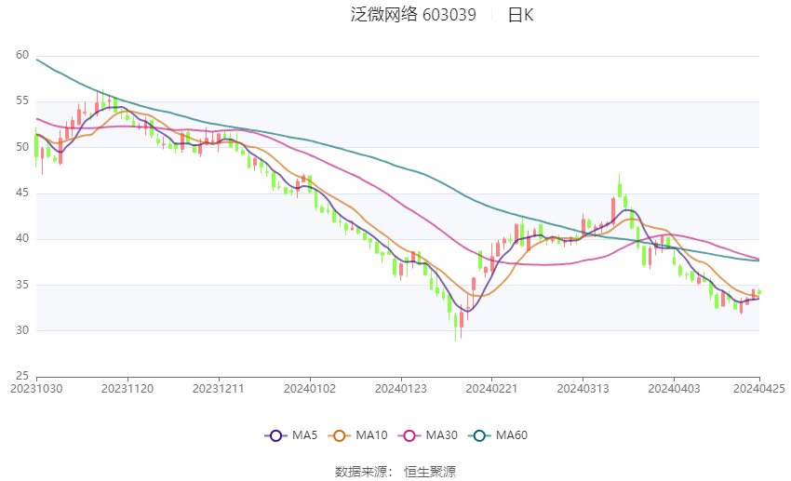
Task: Click the 30 price axis label
Action: [22, 330]
